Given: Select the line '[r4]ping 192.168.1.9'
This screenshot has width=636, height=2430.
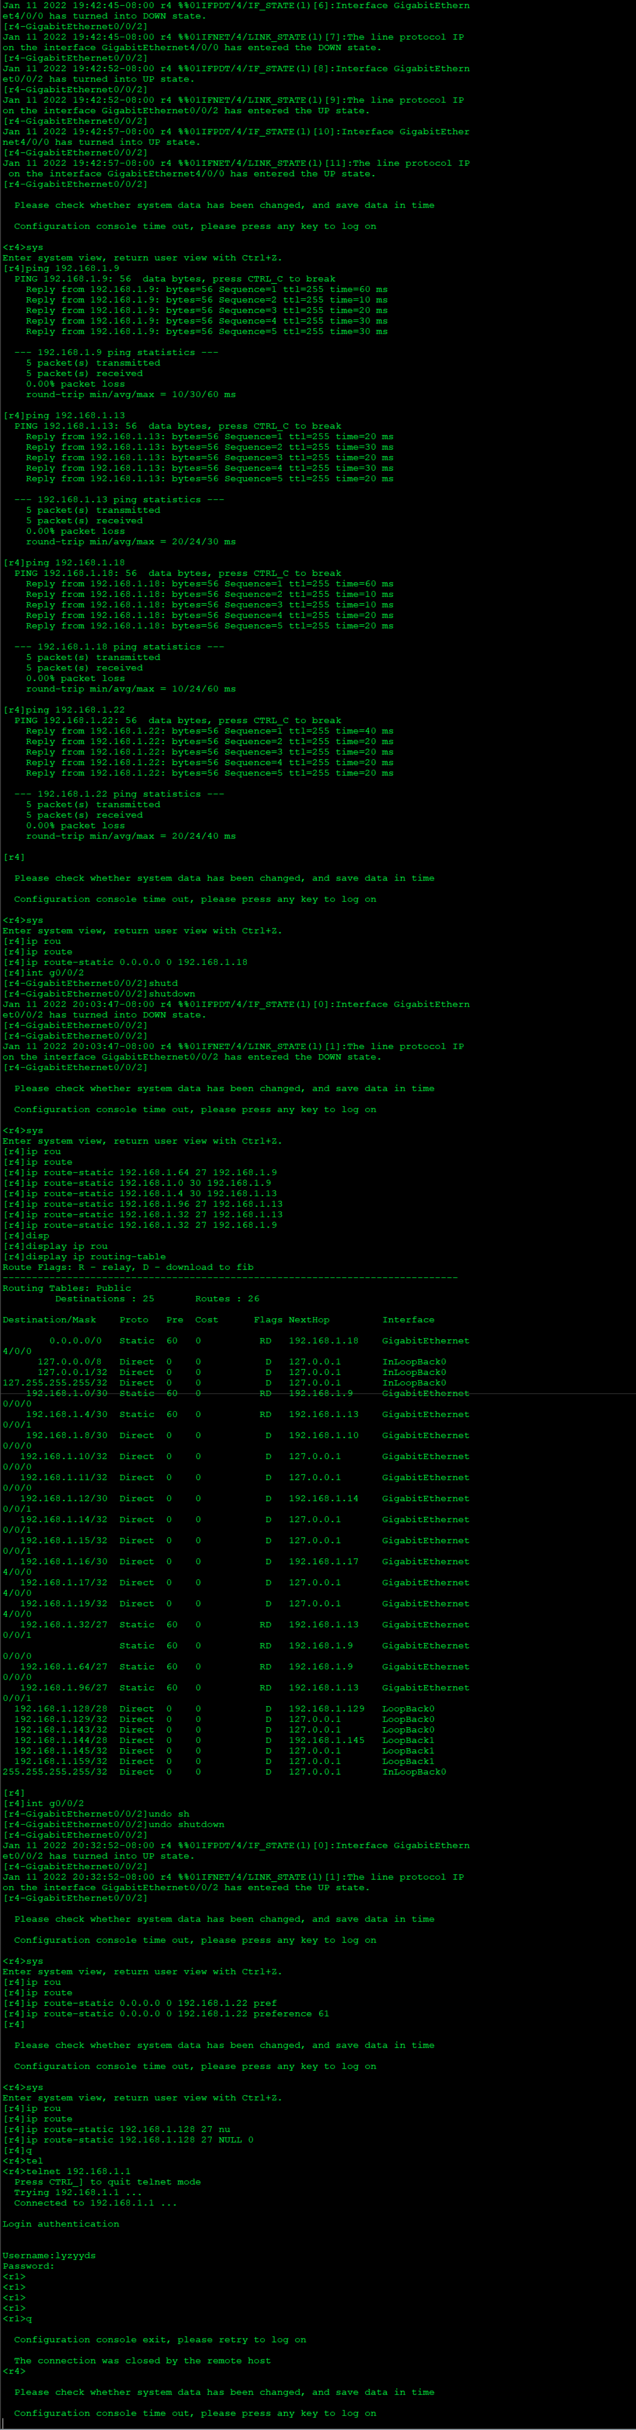Looking at the screenshot, I should [61, 268].
